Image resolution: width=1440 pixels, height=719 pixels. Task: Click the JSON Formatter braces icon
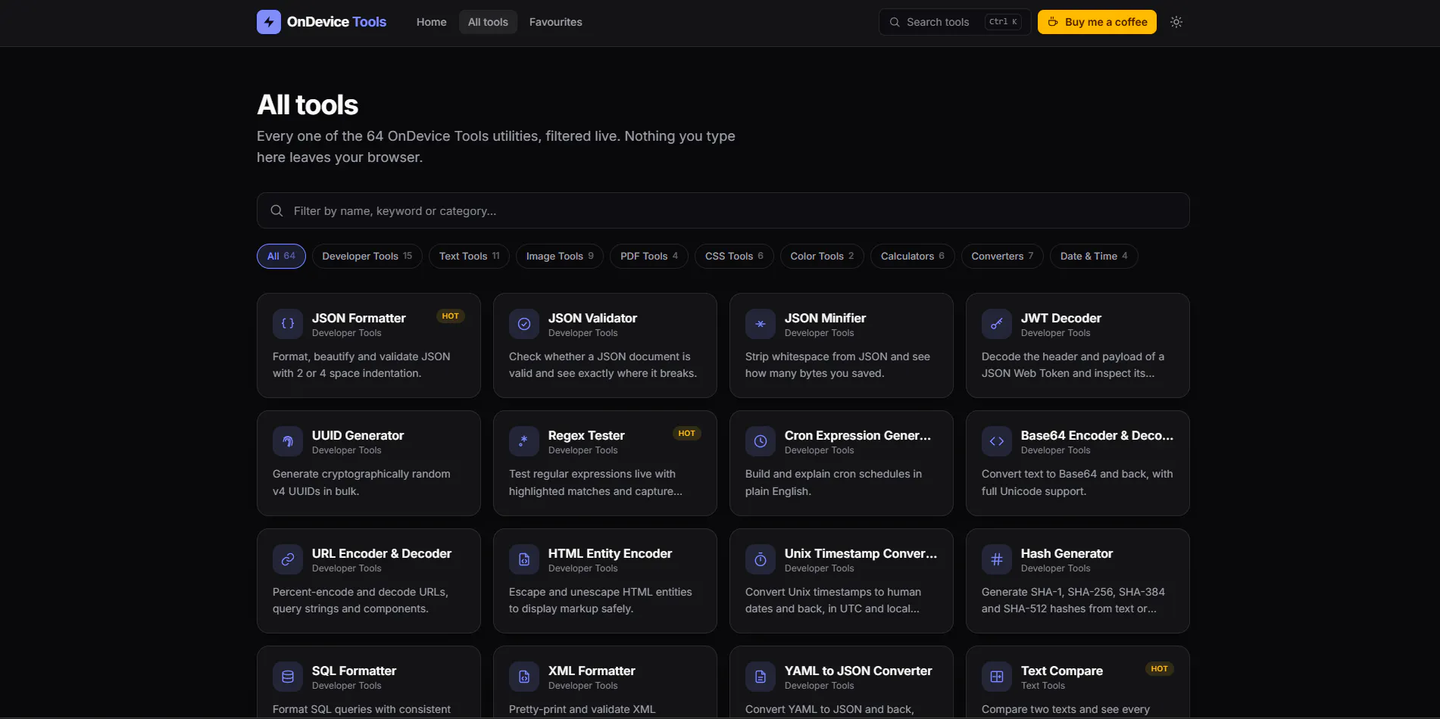pos(288,324)
